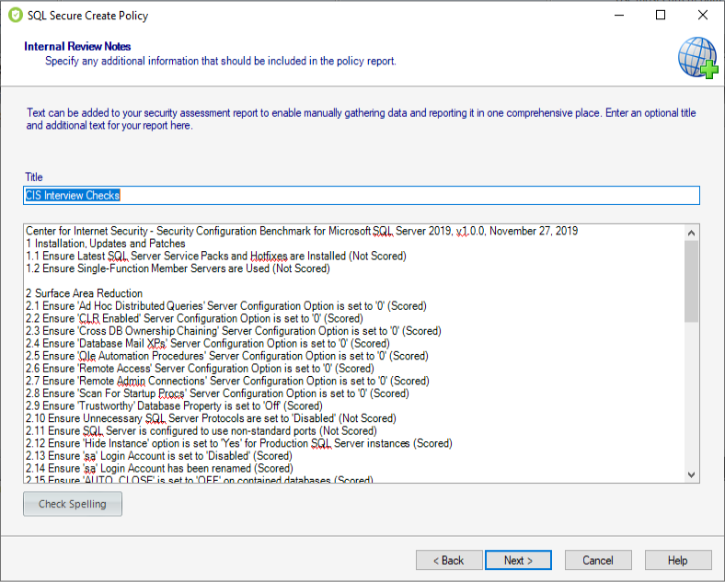Image resolution: width=725 pixels, height=582 pixels.
Task: Maximize the SQL Secure Create Policy window
Action: (661, 16)
